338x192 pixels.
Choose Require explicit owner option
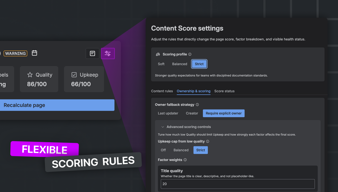coord(224,113)
